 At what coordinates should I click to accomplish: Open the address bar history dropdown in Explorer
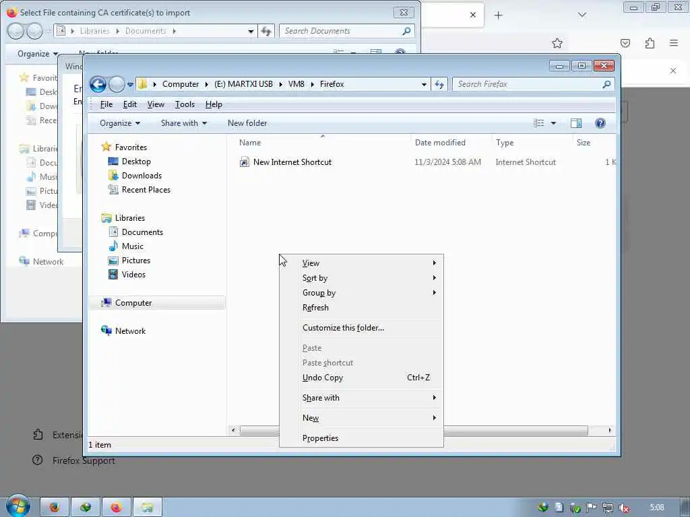point(424,84)
